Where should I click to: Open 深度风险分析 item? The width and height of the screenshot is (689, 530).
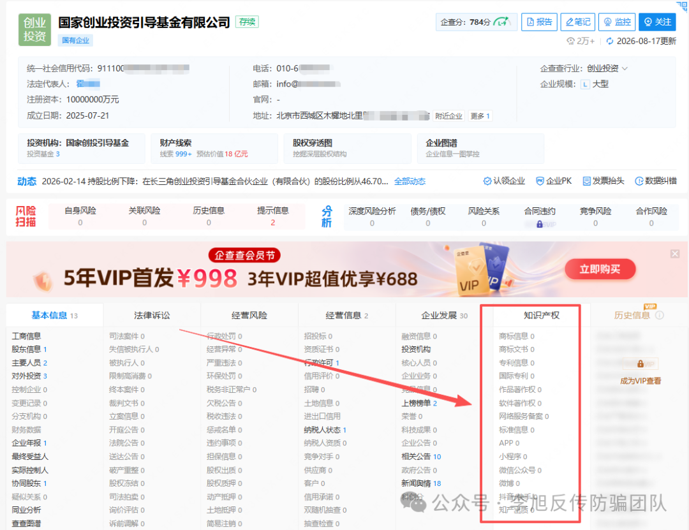[x=372, y=217]
